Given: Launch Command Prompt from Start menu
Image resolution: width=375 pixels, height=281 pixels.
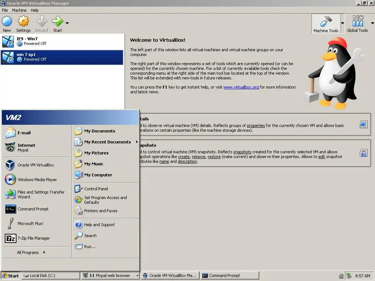Looking at the screenshot, I should point(37,209).
